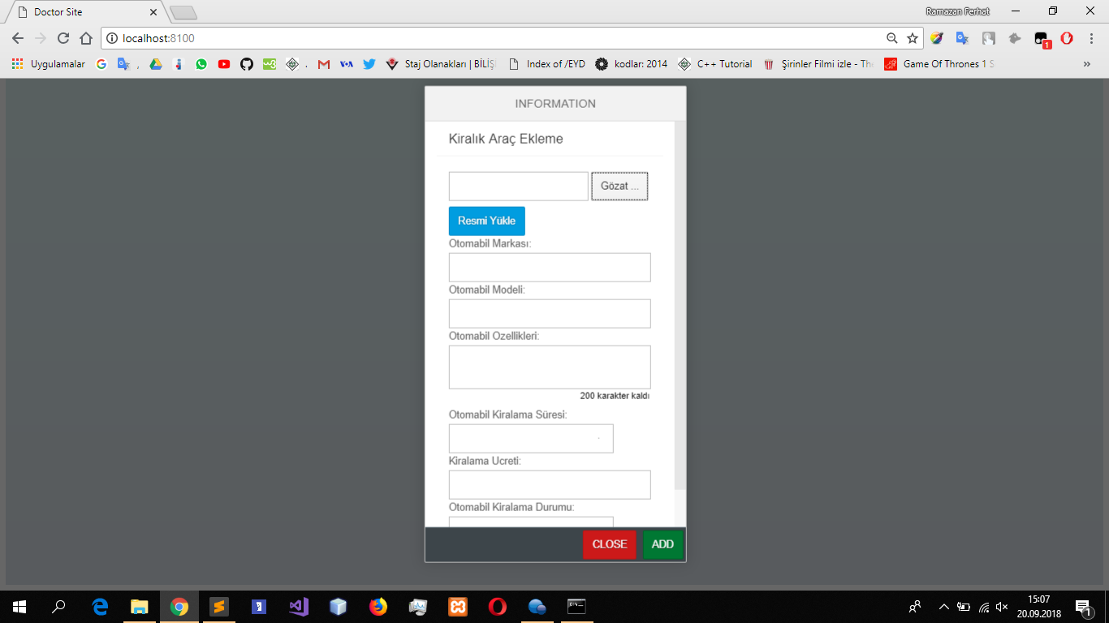Open Chrome's three-dot menu

(x=1090, y=38)
